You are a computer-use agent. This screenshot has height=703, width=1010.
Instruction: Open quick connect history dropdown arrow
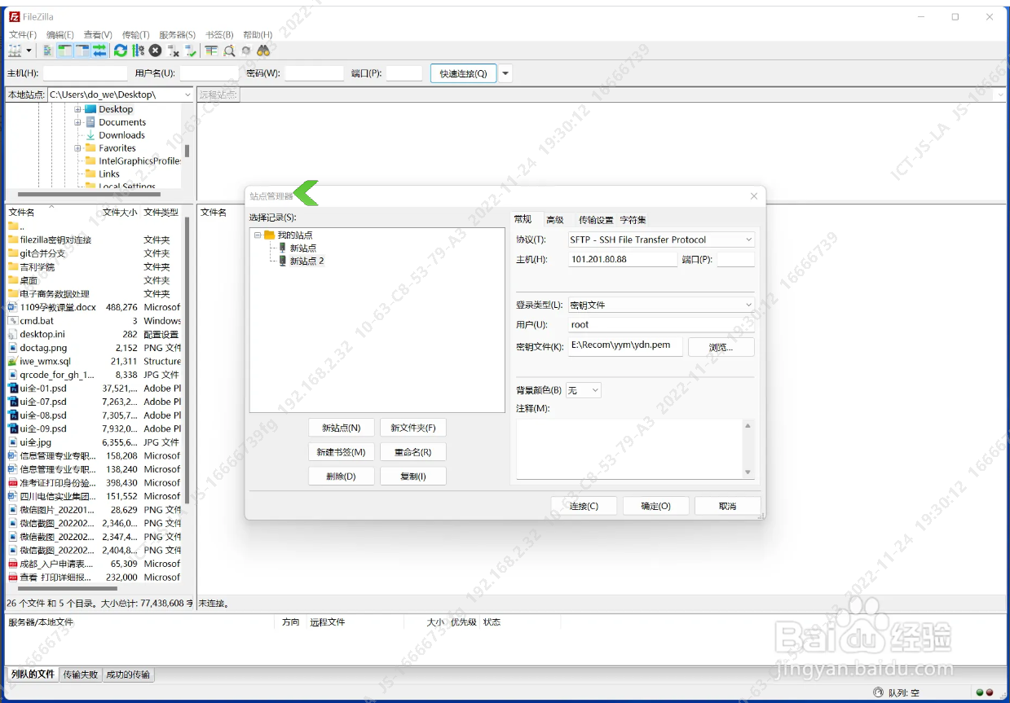(x=506, y=73)
